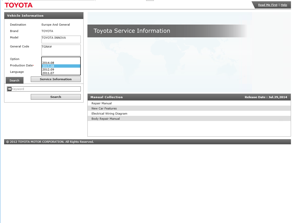Switch to the Search tab
The image size is (292, 223).
tap(14, 80)
